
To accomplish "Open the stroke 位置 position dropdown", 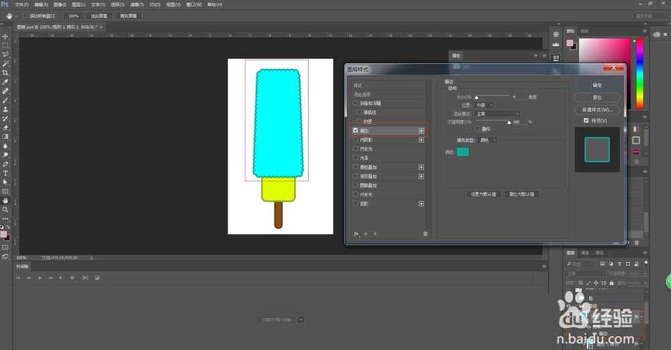I will tap(485, 105).
